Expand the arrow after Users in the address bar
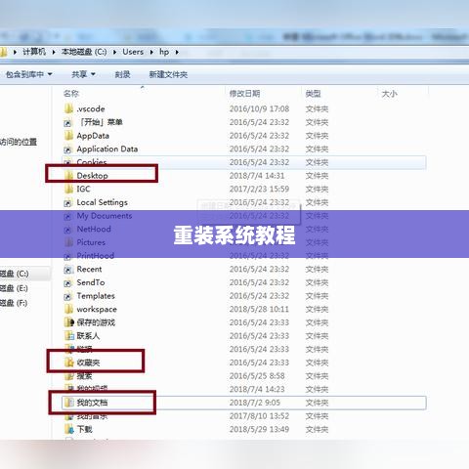 [x=151, y=52]
